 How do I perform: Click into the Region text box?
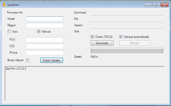coord(45,25)
